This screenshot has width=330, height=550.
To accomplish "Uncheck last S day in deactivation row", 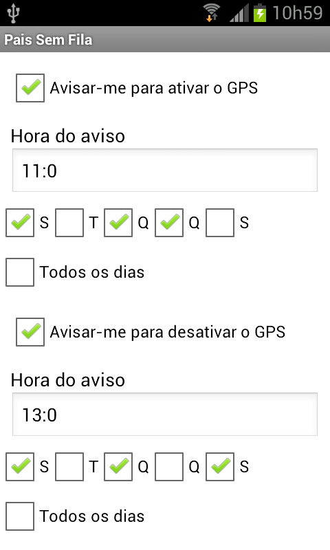I will [x=220, y=467].
